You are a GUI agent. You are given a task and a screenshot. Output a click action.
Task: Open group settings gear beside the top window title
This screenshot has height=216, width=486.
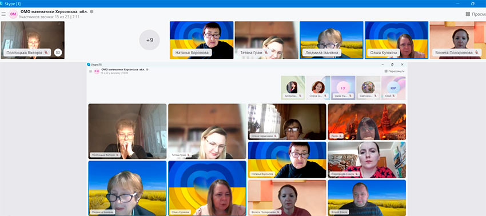click(x=91, y=11)
